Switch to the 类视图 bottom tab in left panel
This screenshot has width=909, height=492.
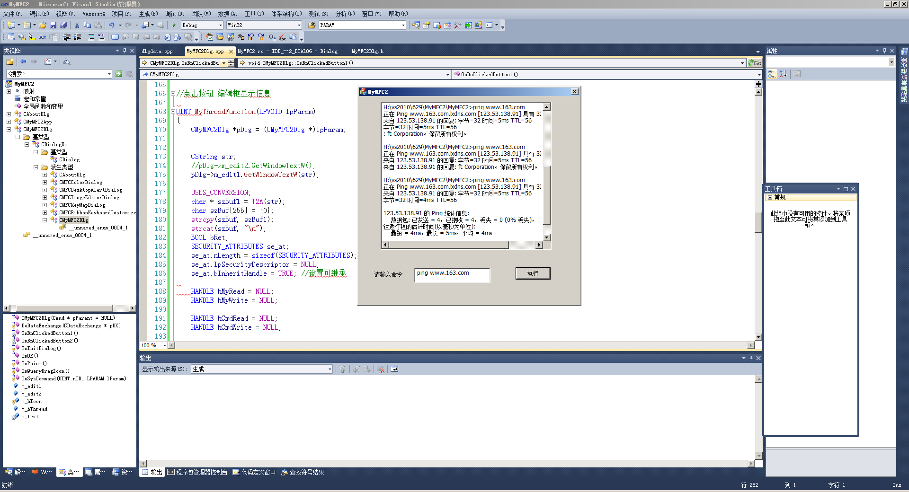69,472
